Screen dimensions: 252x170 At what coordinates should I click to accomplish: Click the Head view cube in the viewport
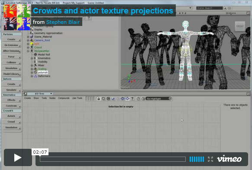click(x=240, y=26)
